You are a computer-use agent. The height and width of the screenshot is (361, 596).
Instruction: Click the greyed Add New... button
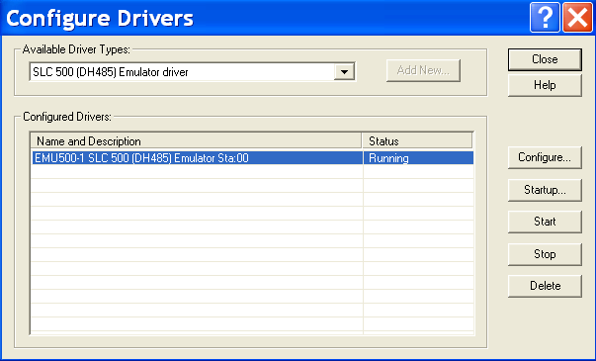click(423, 70)
